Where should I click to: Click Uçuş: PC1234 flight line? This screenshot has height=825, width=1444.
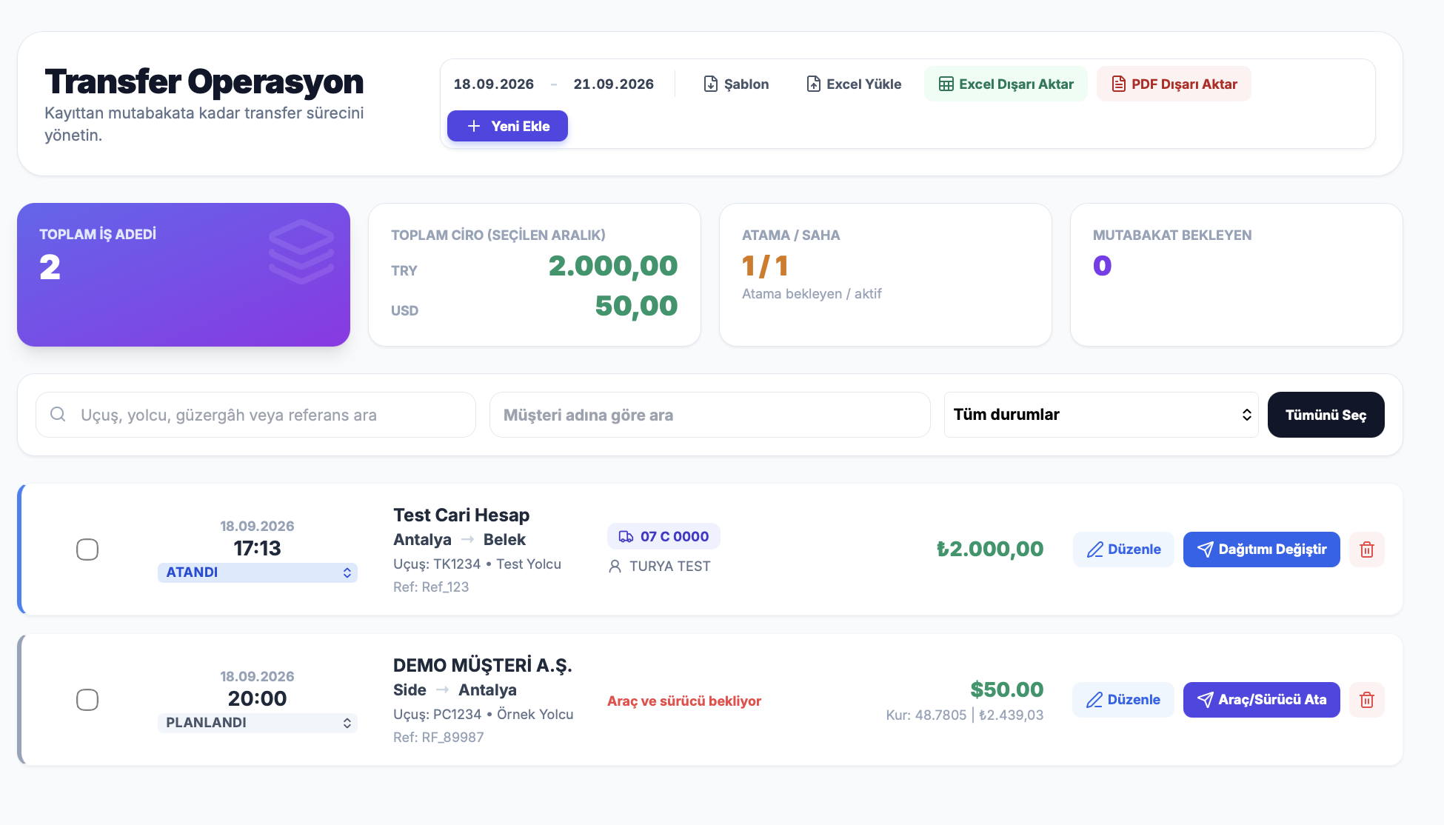484,714
